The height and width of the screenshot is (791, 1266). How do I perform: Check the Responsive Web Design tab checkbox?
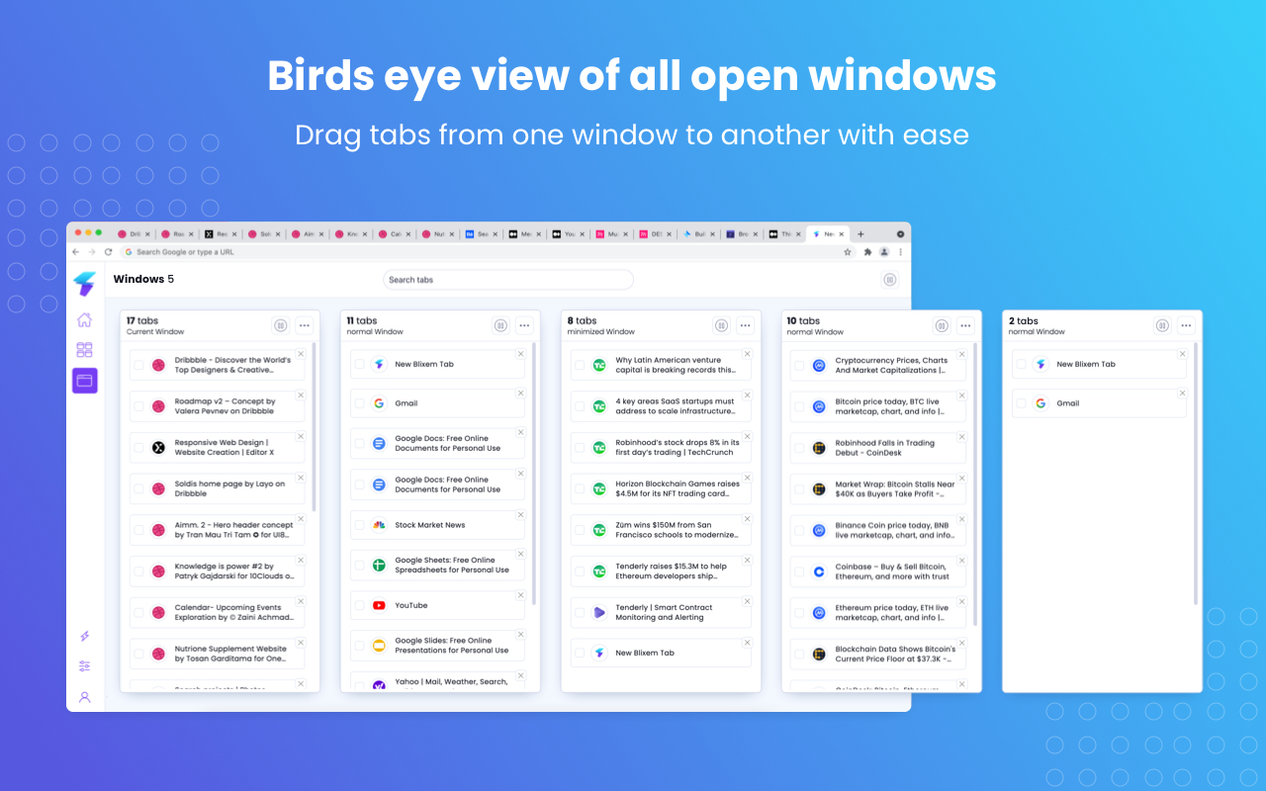tap(138, 448)
